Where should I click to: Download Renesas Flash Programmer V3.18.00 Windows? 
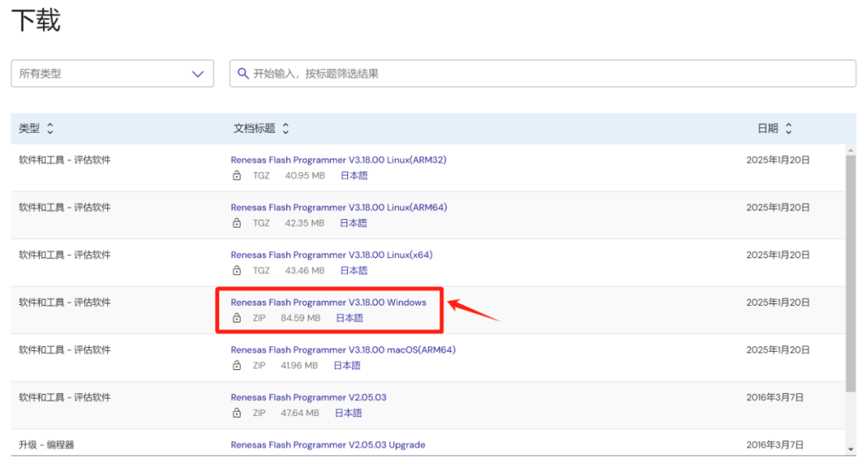[x=328, y=303]
